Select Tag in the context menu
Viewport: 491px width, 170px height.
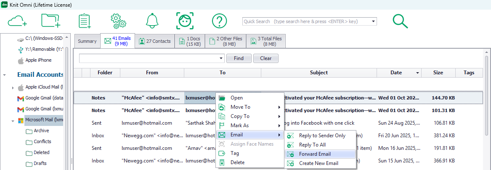pos(250,153)
